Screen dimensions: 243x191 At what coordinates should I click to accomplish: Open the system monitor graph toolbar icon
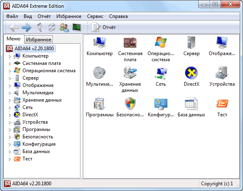click(x=77, y=27)
